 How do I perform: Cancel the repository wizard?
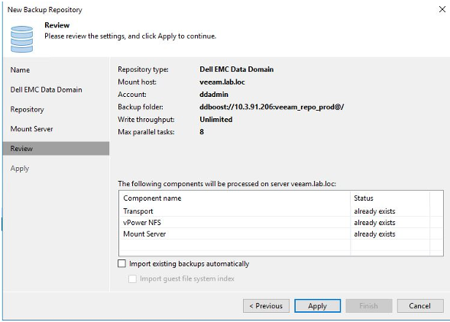(x=420, y=306)
